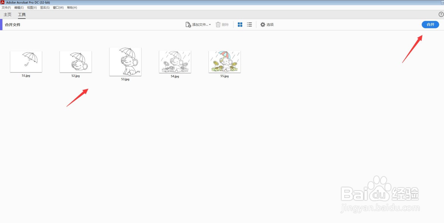Click the 55.jpg file name

coord(224,76)
